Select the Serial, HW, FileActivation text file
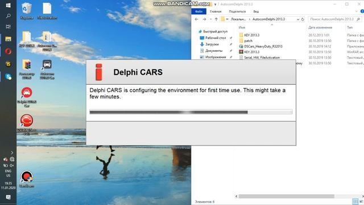Screen dimensions: 364x205 pyautogui.click(x=262, y=58)
